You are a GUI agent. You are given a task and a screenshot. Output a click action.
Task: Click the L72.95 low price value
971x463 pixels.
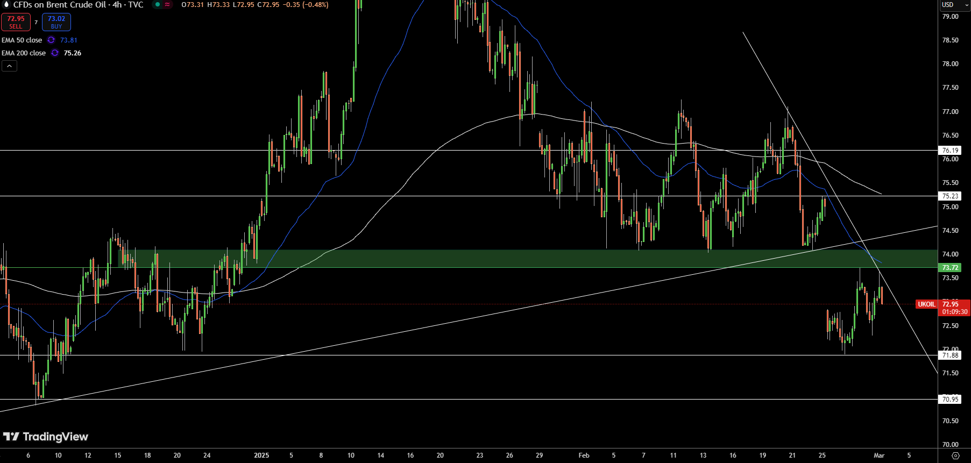[x=243, y=4]
